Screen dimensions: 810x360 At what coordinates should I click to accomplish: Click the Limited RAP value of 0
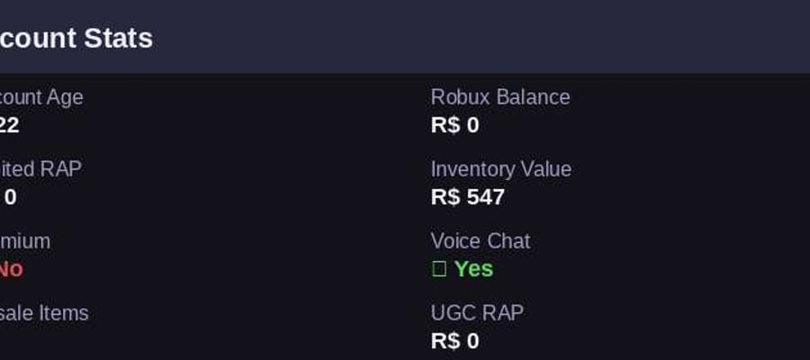(x=10, y=197)
